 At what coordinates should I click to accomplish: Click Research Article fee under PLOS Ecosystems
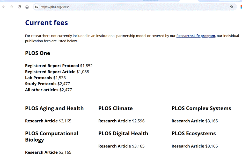click(x=195, y=146)
